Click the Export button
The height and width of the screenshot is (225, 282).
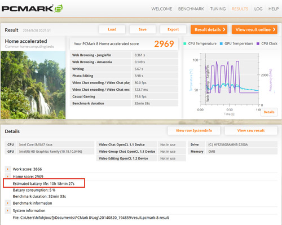(173, 29)
